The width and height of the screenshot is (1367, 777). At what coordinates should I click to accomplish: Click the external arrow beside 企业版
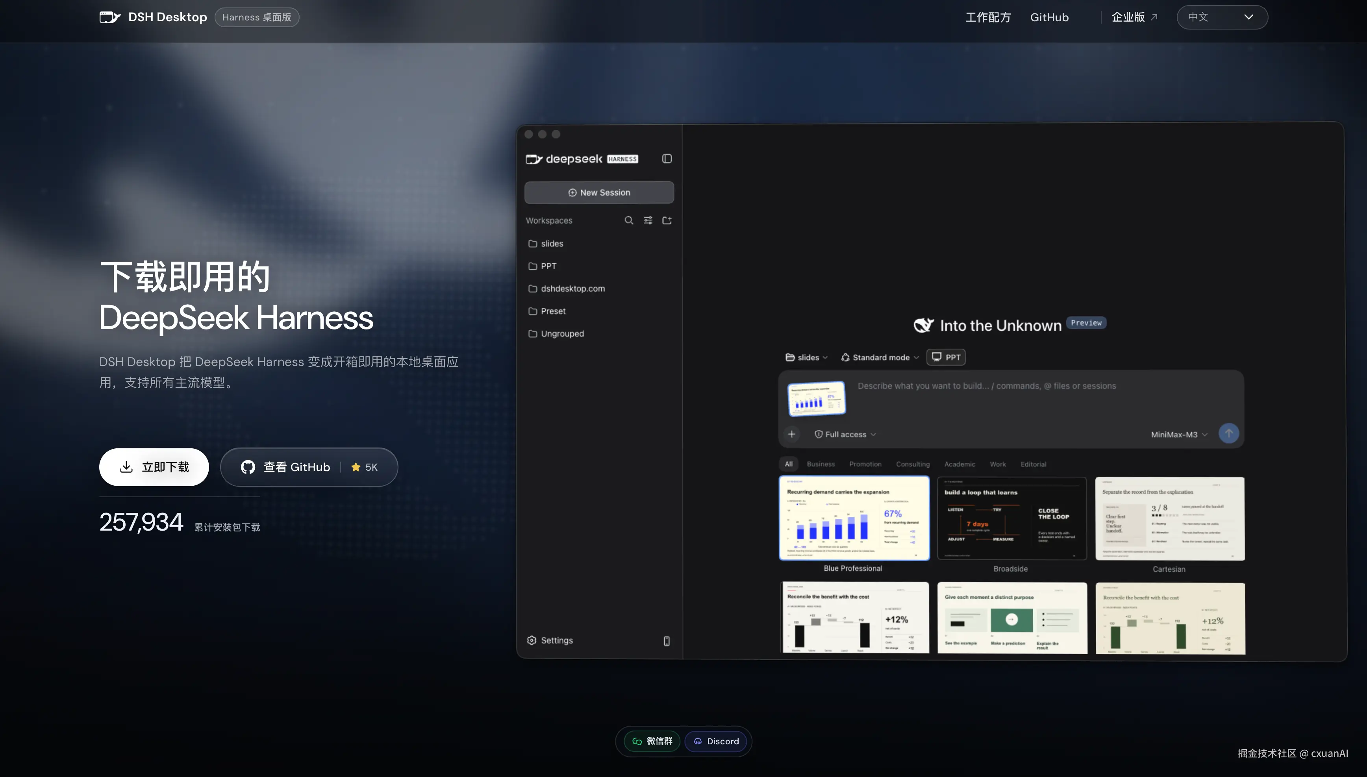point(1154,17)
